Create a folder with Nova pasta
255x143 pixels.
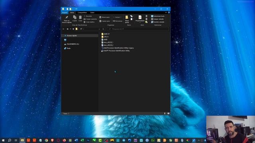pos(127,19)
